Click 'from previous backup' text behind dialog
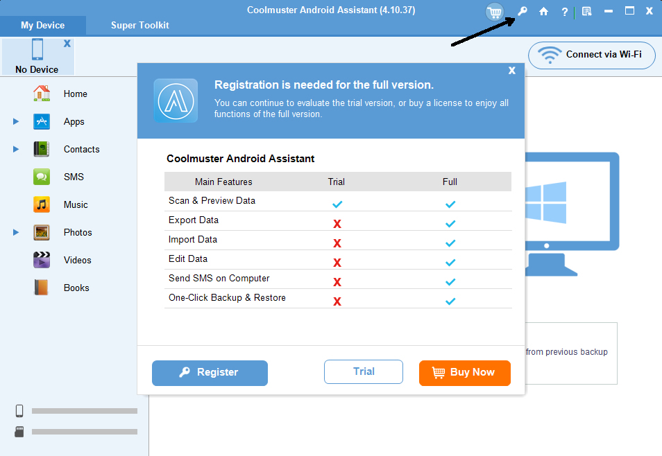662x456 pixels. coord(566,352)
